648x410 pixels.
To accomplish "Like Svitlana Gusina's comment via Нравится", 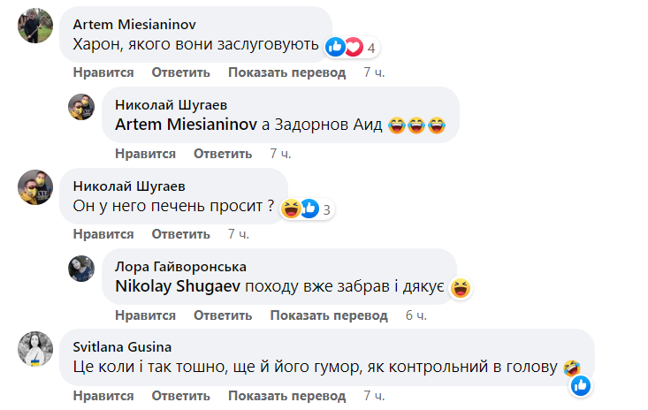I will tap(103, 396).
